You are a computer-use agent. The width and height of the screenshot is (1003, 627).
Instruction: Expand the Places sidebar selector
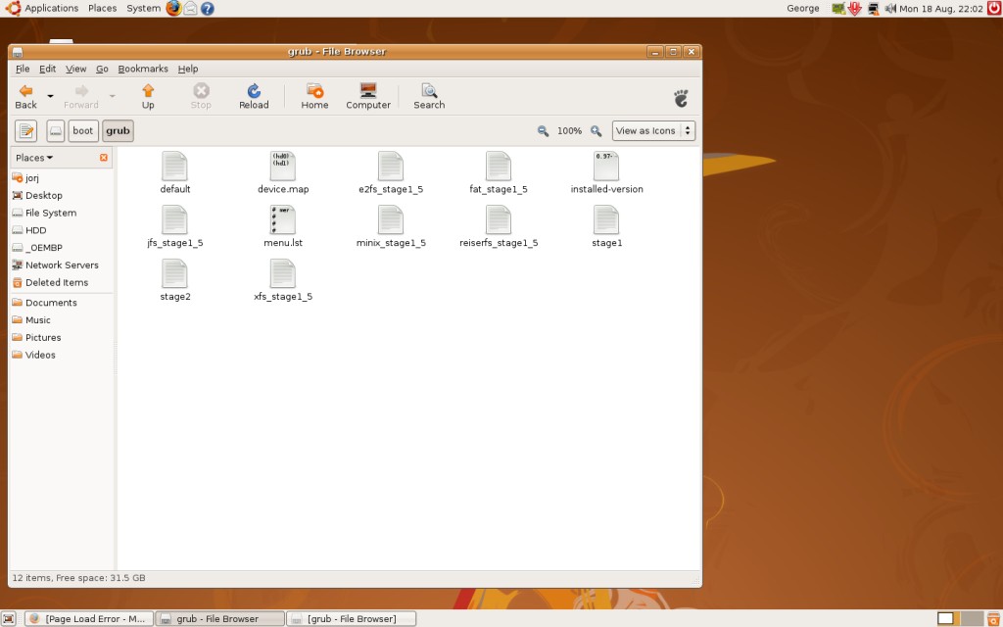click(34, 158)
